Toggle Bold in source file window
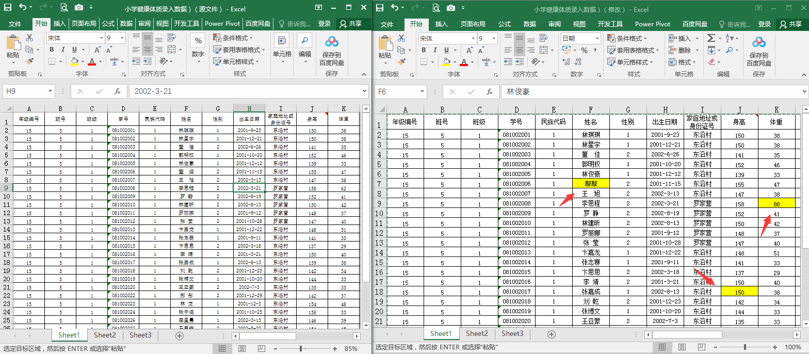 pos(52,50)
